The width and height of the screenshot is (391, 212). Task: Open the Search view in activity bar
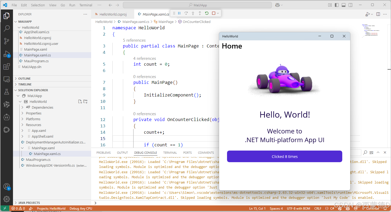coord(7,28)
